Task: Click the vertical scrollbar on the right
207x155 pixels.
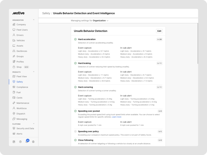Action: pyautogui.click(x=197, y=44)
